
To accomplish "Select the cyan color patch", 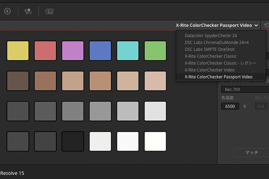I will [x=128, y=51].
